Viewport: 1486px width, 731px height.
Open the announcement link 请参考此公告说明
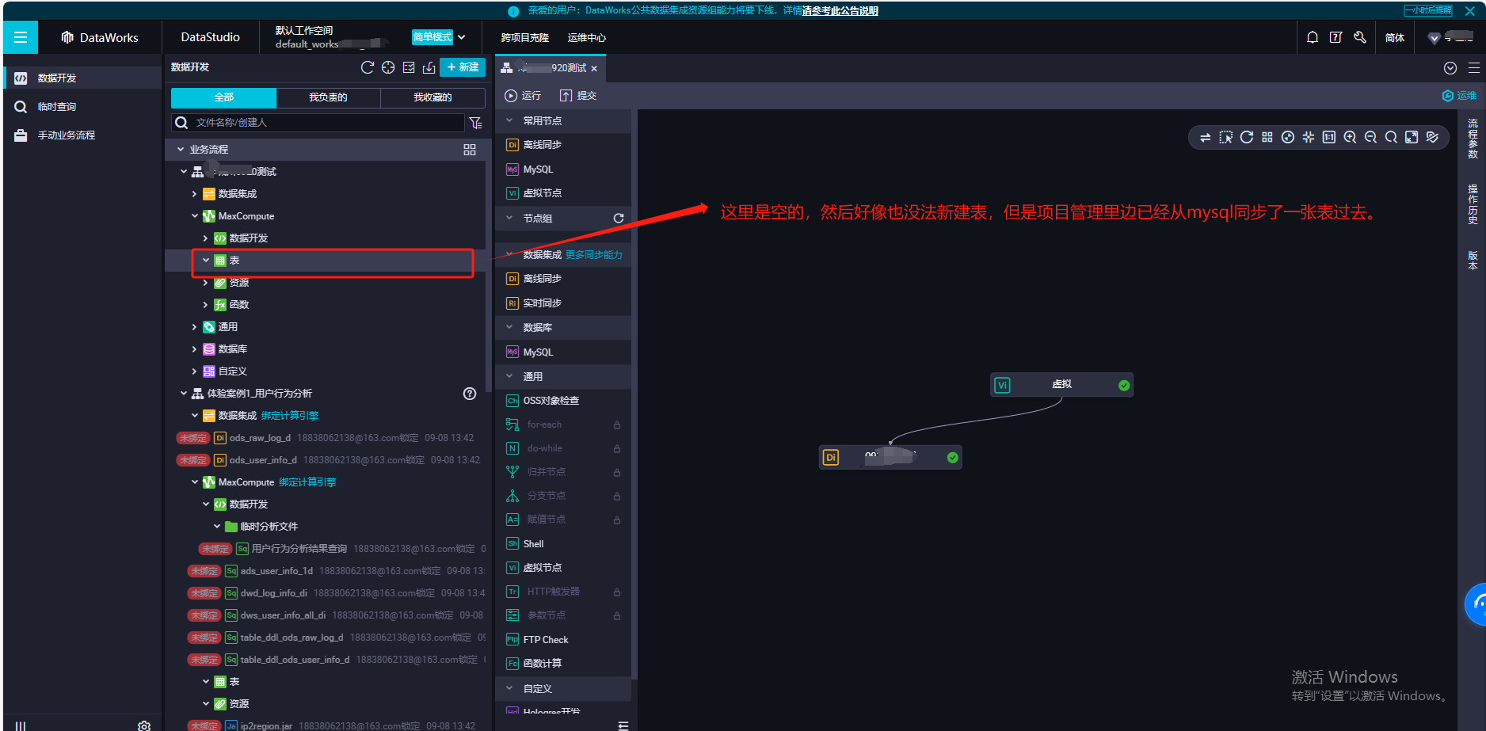click(840, 11)
